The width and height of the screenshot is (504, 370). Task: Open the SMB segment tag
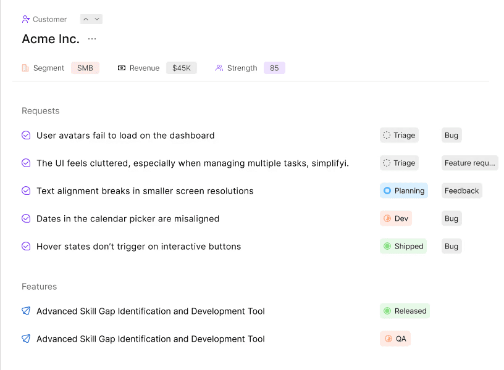(x=85, y=68)
